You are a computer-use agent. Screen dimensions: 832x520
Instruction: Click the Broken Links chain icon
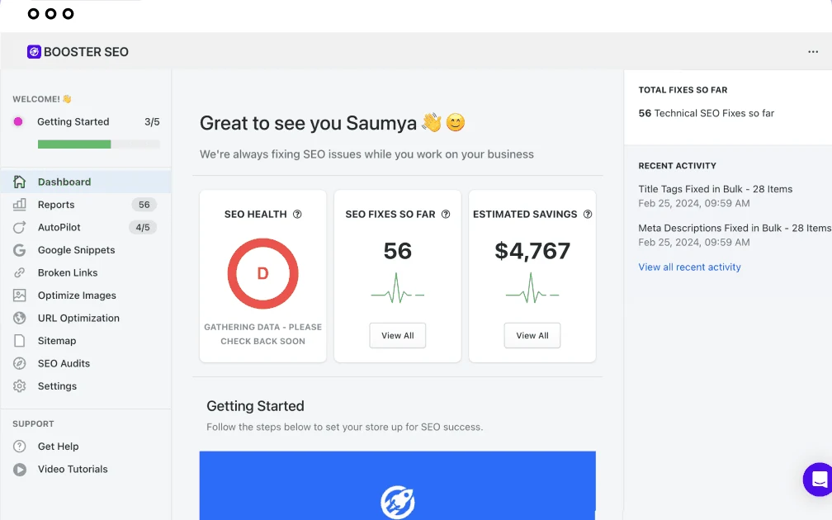[x=20, y=272]
